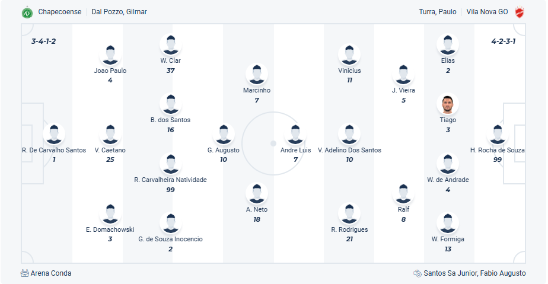The height and width of the screenshot is (284, 548).
Task: Click goalkeeper R. De Carvalho Santos avatar
Action: click(x=54, y=135)
